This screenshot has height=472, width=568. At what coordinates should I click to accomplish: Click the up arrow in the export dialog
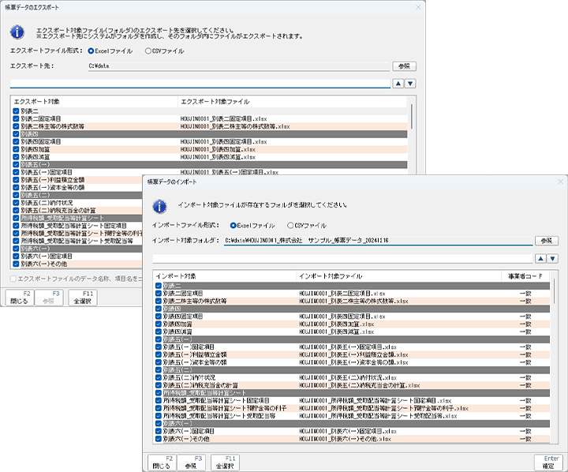pos(398,83)
